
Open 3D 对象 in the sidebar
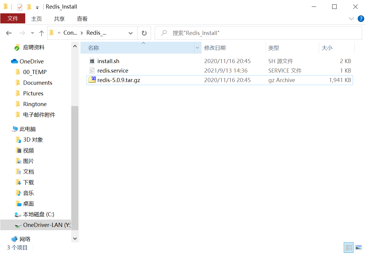(33, 140)
